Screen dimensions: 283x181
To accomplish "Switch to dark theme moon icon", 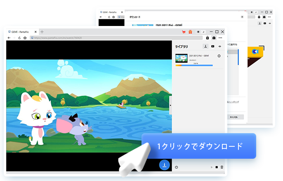I will tap(203, 32).
